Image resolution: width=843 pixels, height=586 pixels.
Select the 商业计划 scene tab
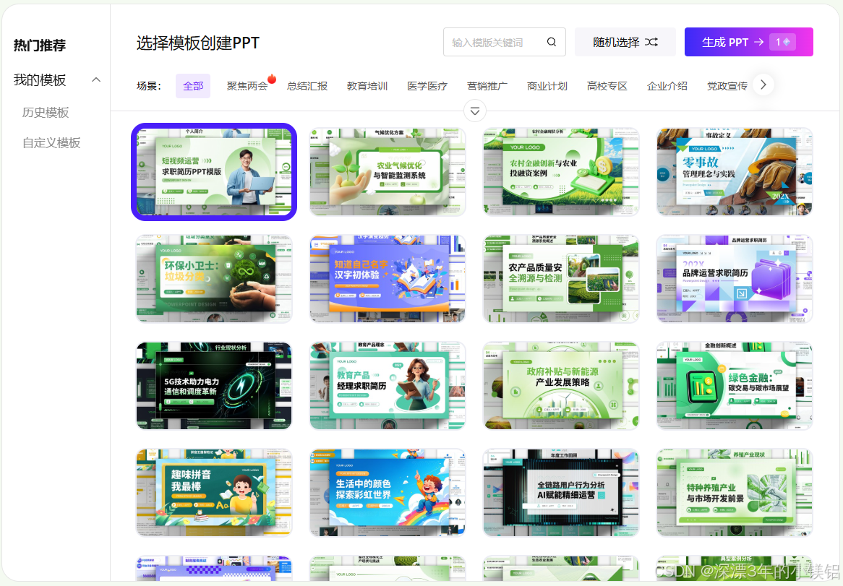547,86
